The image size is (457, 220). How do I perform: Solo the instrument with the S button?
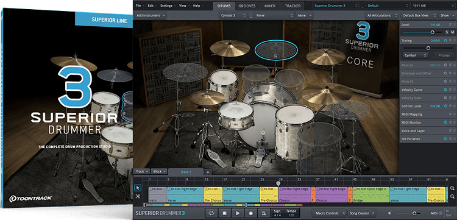(x=447, y=32)
